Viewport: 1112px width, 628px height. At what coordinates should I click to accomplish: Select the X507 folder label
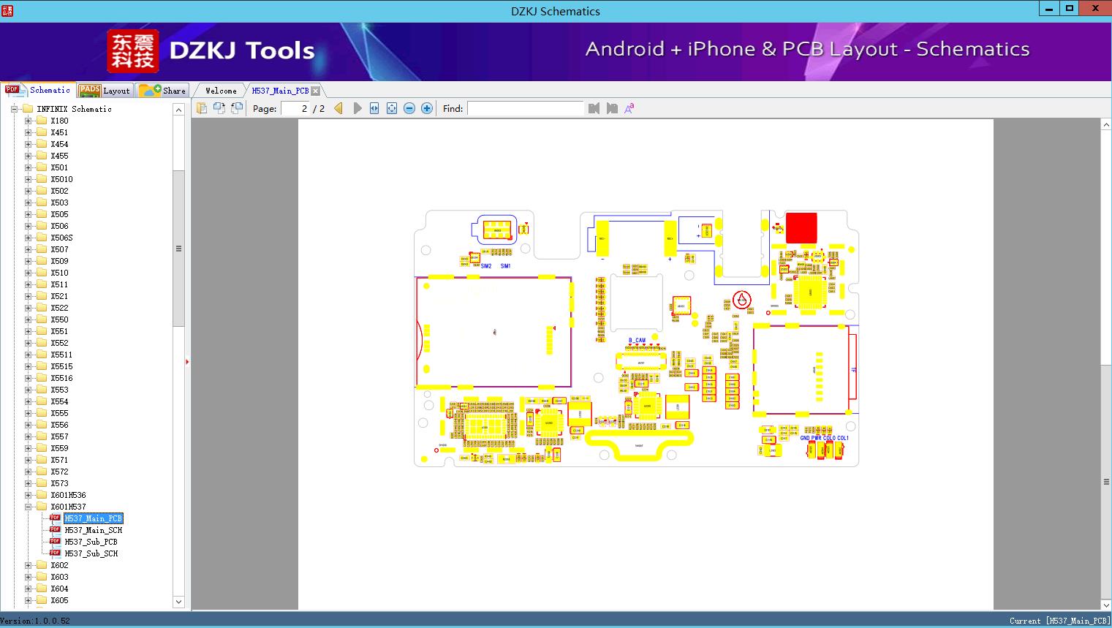point(59,249)
